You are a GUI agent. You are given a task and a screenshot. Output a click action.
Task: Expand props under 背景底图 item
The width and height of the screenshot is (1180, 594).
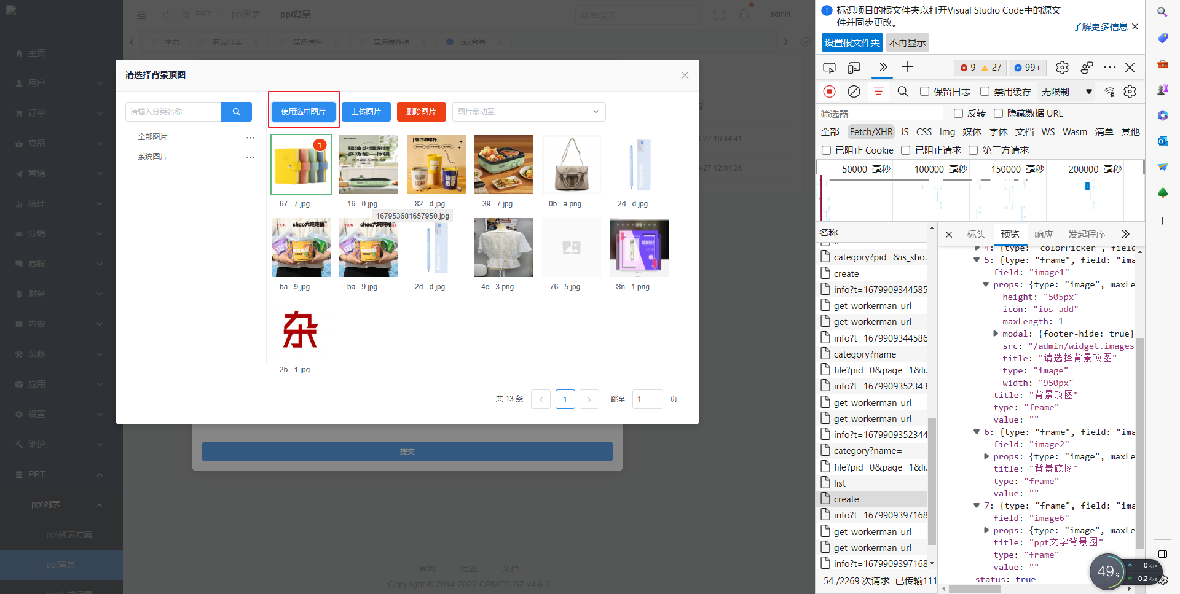(986, 456)
